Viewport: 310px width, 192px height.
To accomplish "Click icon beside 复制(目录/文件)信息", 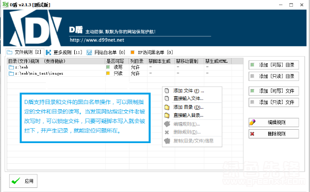I will (x=167, y=141).
